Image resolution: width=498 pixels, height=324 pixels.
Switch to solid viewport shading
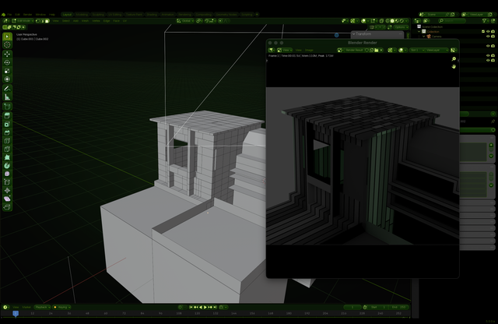(392, 21)
